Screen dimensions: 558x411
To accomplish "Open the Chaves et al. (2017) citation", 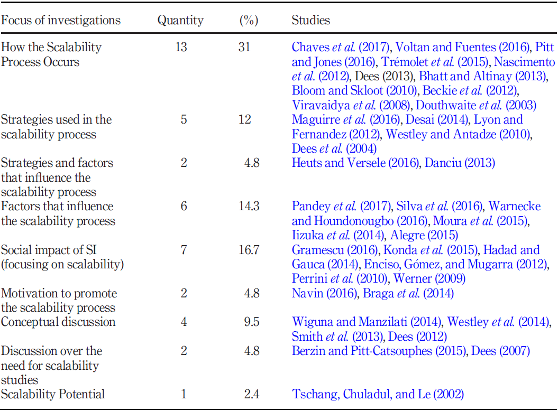I will pyautogui.click(x=341, y=47).
